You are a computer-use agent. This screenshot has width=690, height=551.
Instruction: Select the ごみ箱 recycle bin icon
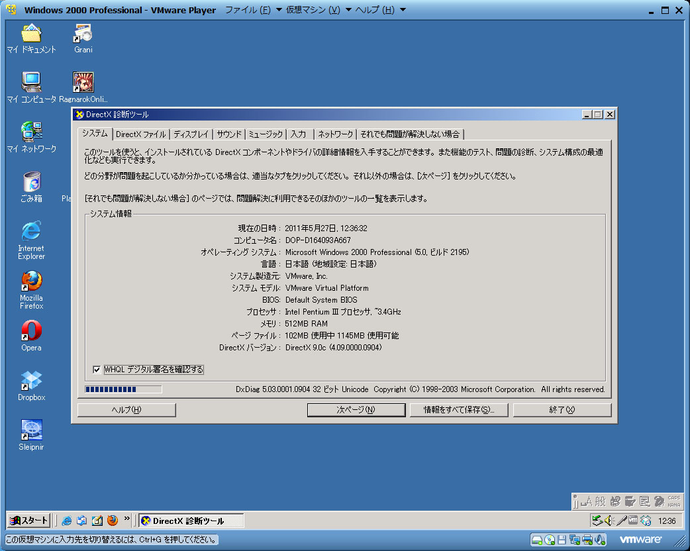tap(31, 187)
